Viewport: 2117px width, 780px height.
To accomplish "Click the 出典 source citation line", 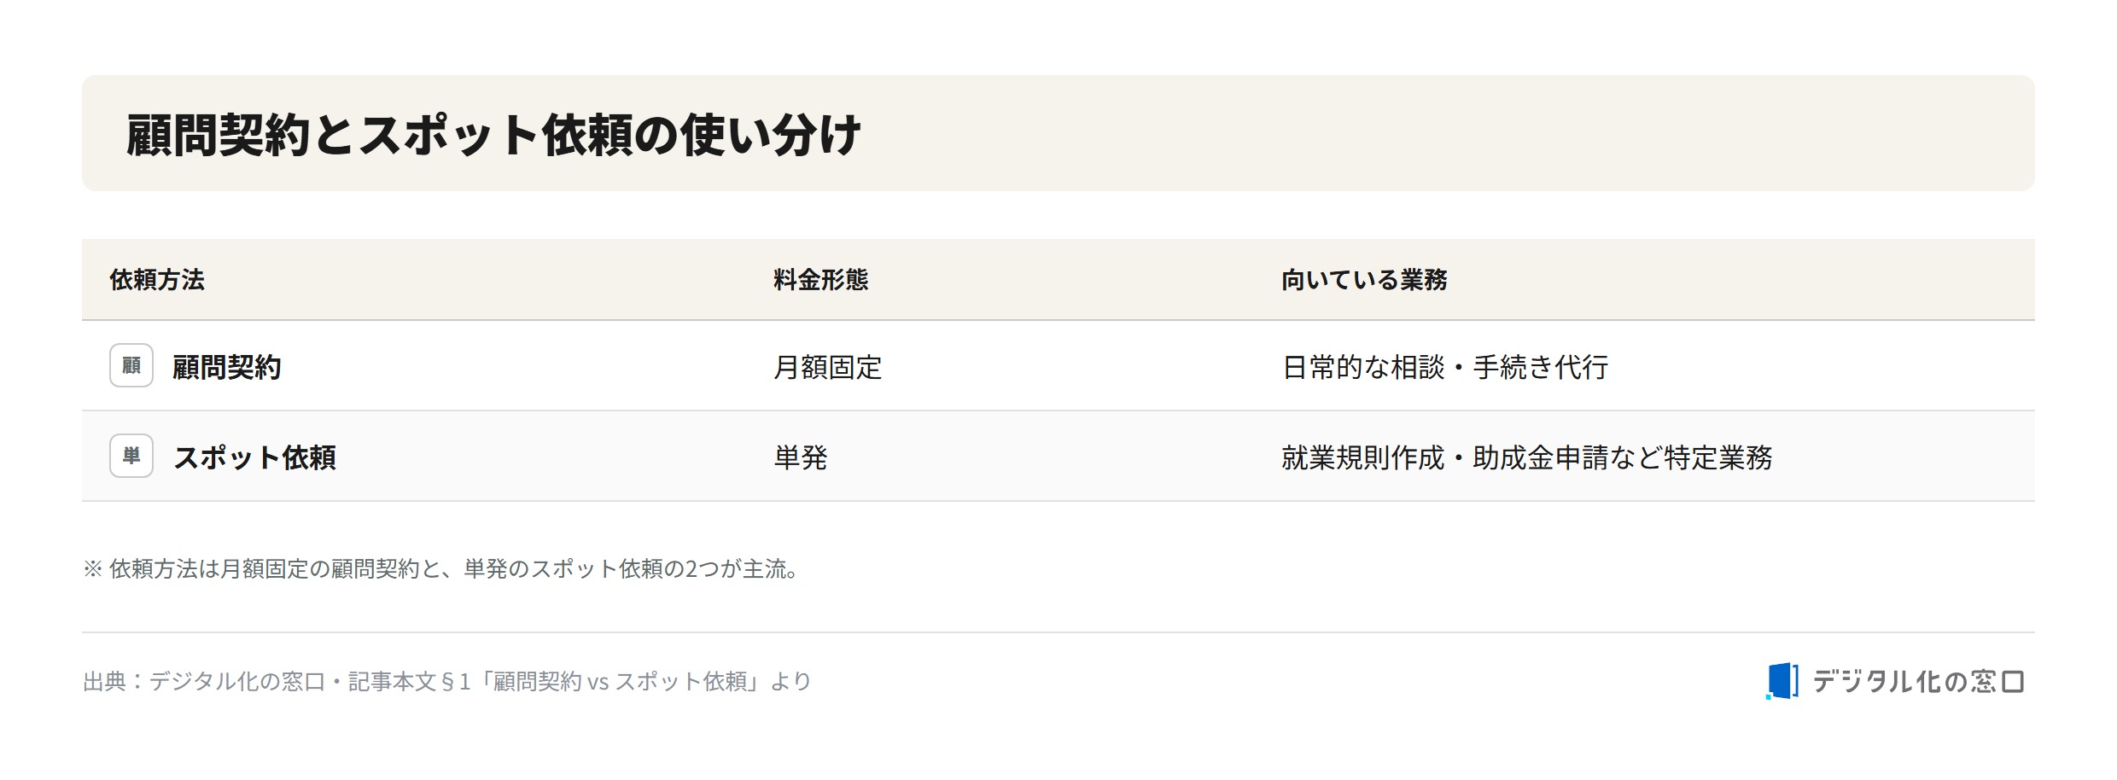I will (x=447, y=681).
